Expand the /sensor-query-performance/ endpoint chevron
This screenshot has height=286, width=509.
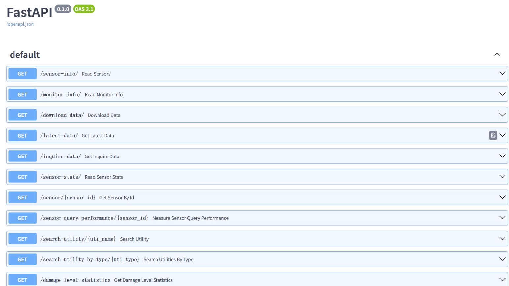click(x=502, y=218)
